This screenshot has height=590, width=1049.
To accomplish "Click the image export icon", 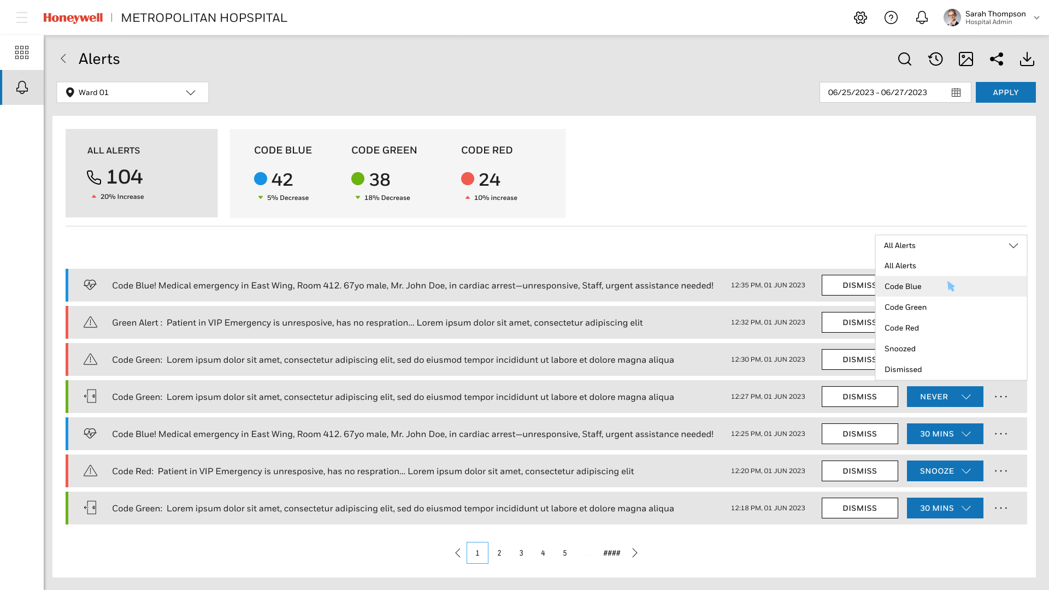I will [966, 59].
